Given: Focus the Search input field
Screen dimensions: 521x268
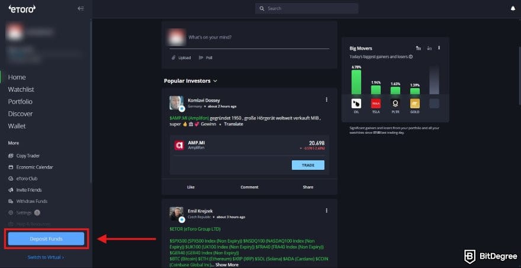Looking at the screenshot, I should 307,9.
